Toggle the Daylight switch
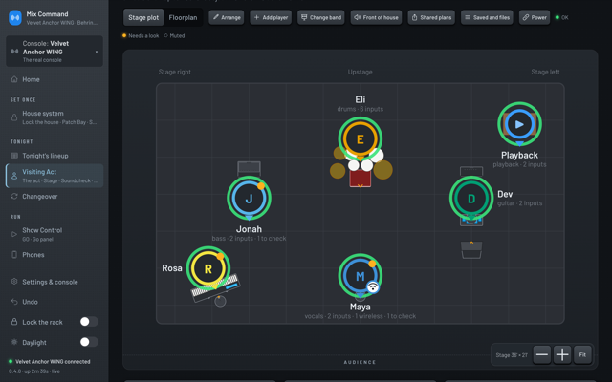Image resolution: width=612 pixels, height=382 pixels. (x=89, y=342)
